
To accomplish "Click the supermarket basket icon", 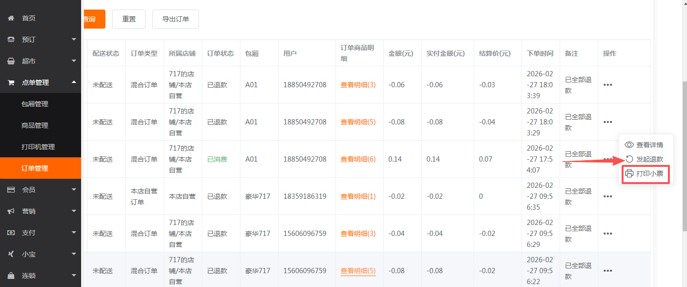I will pyautogui.click(x=11, y=61).
